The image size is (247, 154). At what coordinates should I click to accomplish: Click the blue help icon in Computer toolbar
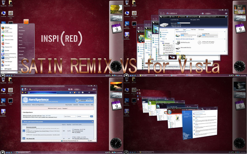[x=226, y=17]
